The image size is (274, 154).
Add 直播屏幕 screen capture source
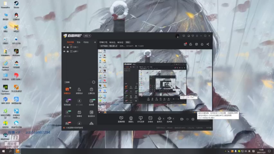pos(121,119)
